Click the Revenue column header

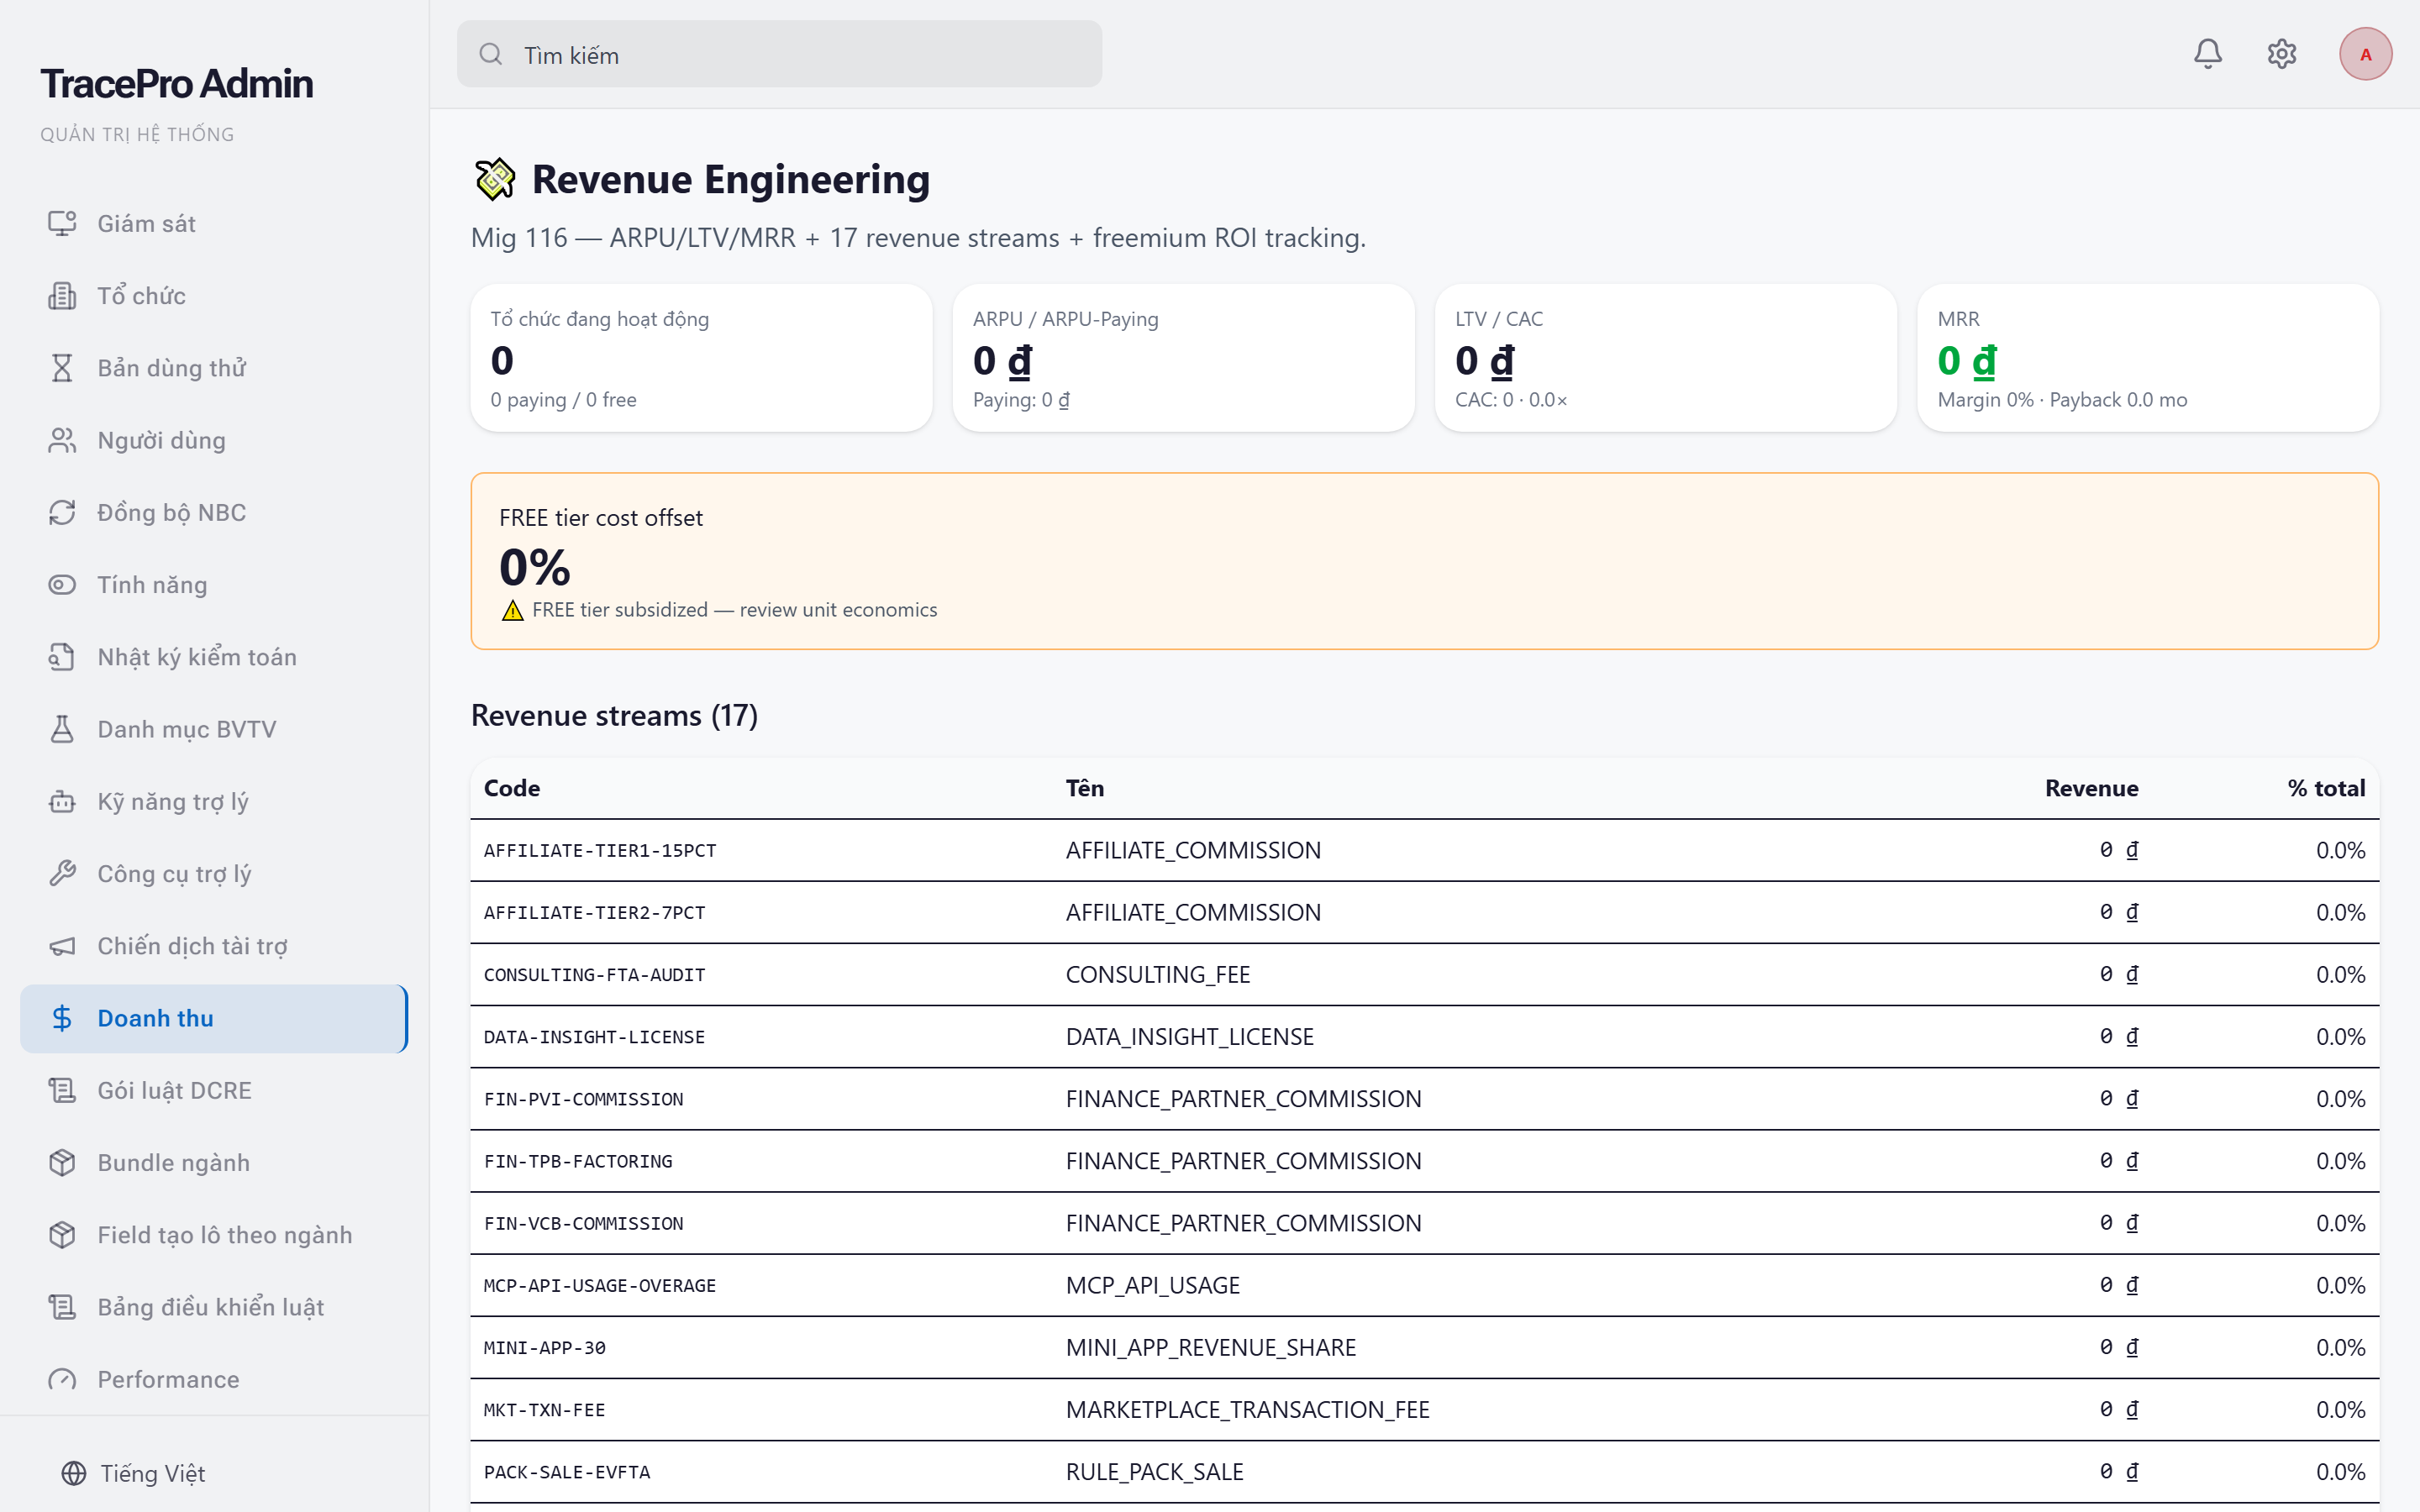tap(2091, 788)
